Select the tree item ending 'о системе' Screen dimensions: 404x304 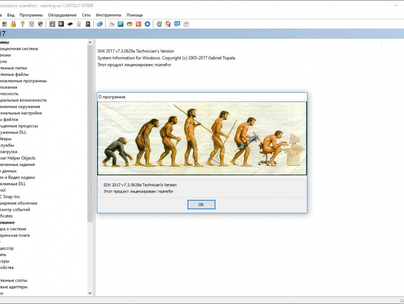coord(13,229)
